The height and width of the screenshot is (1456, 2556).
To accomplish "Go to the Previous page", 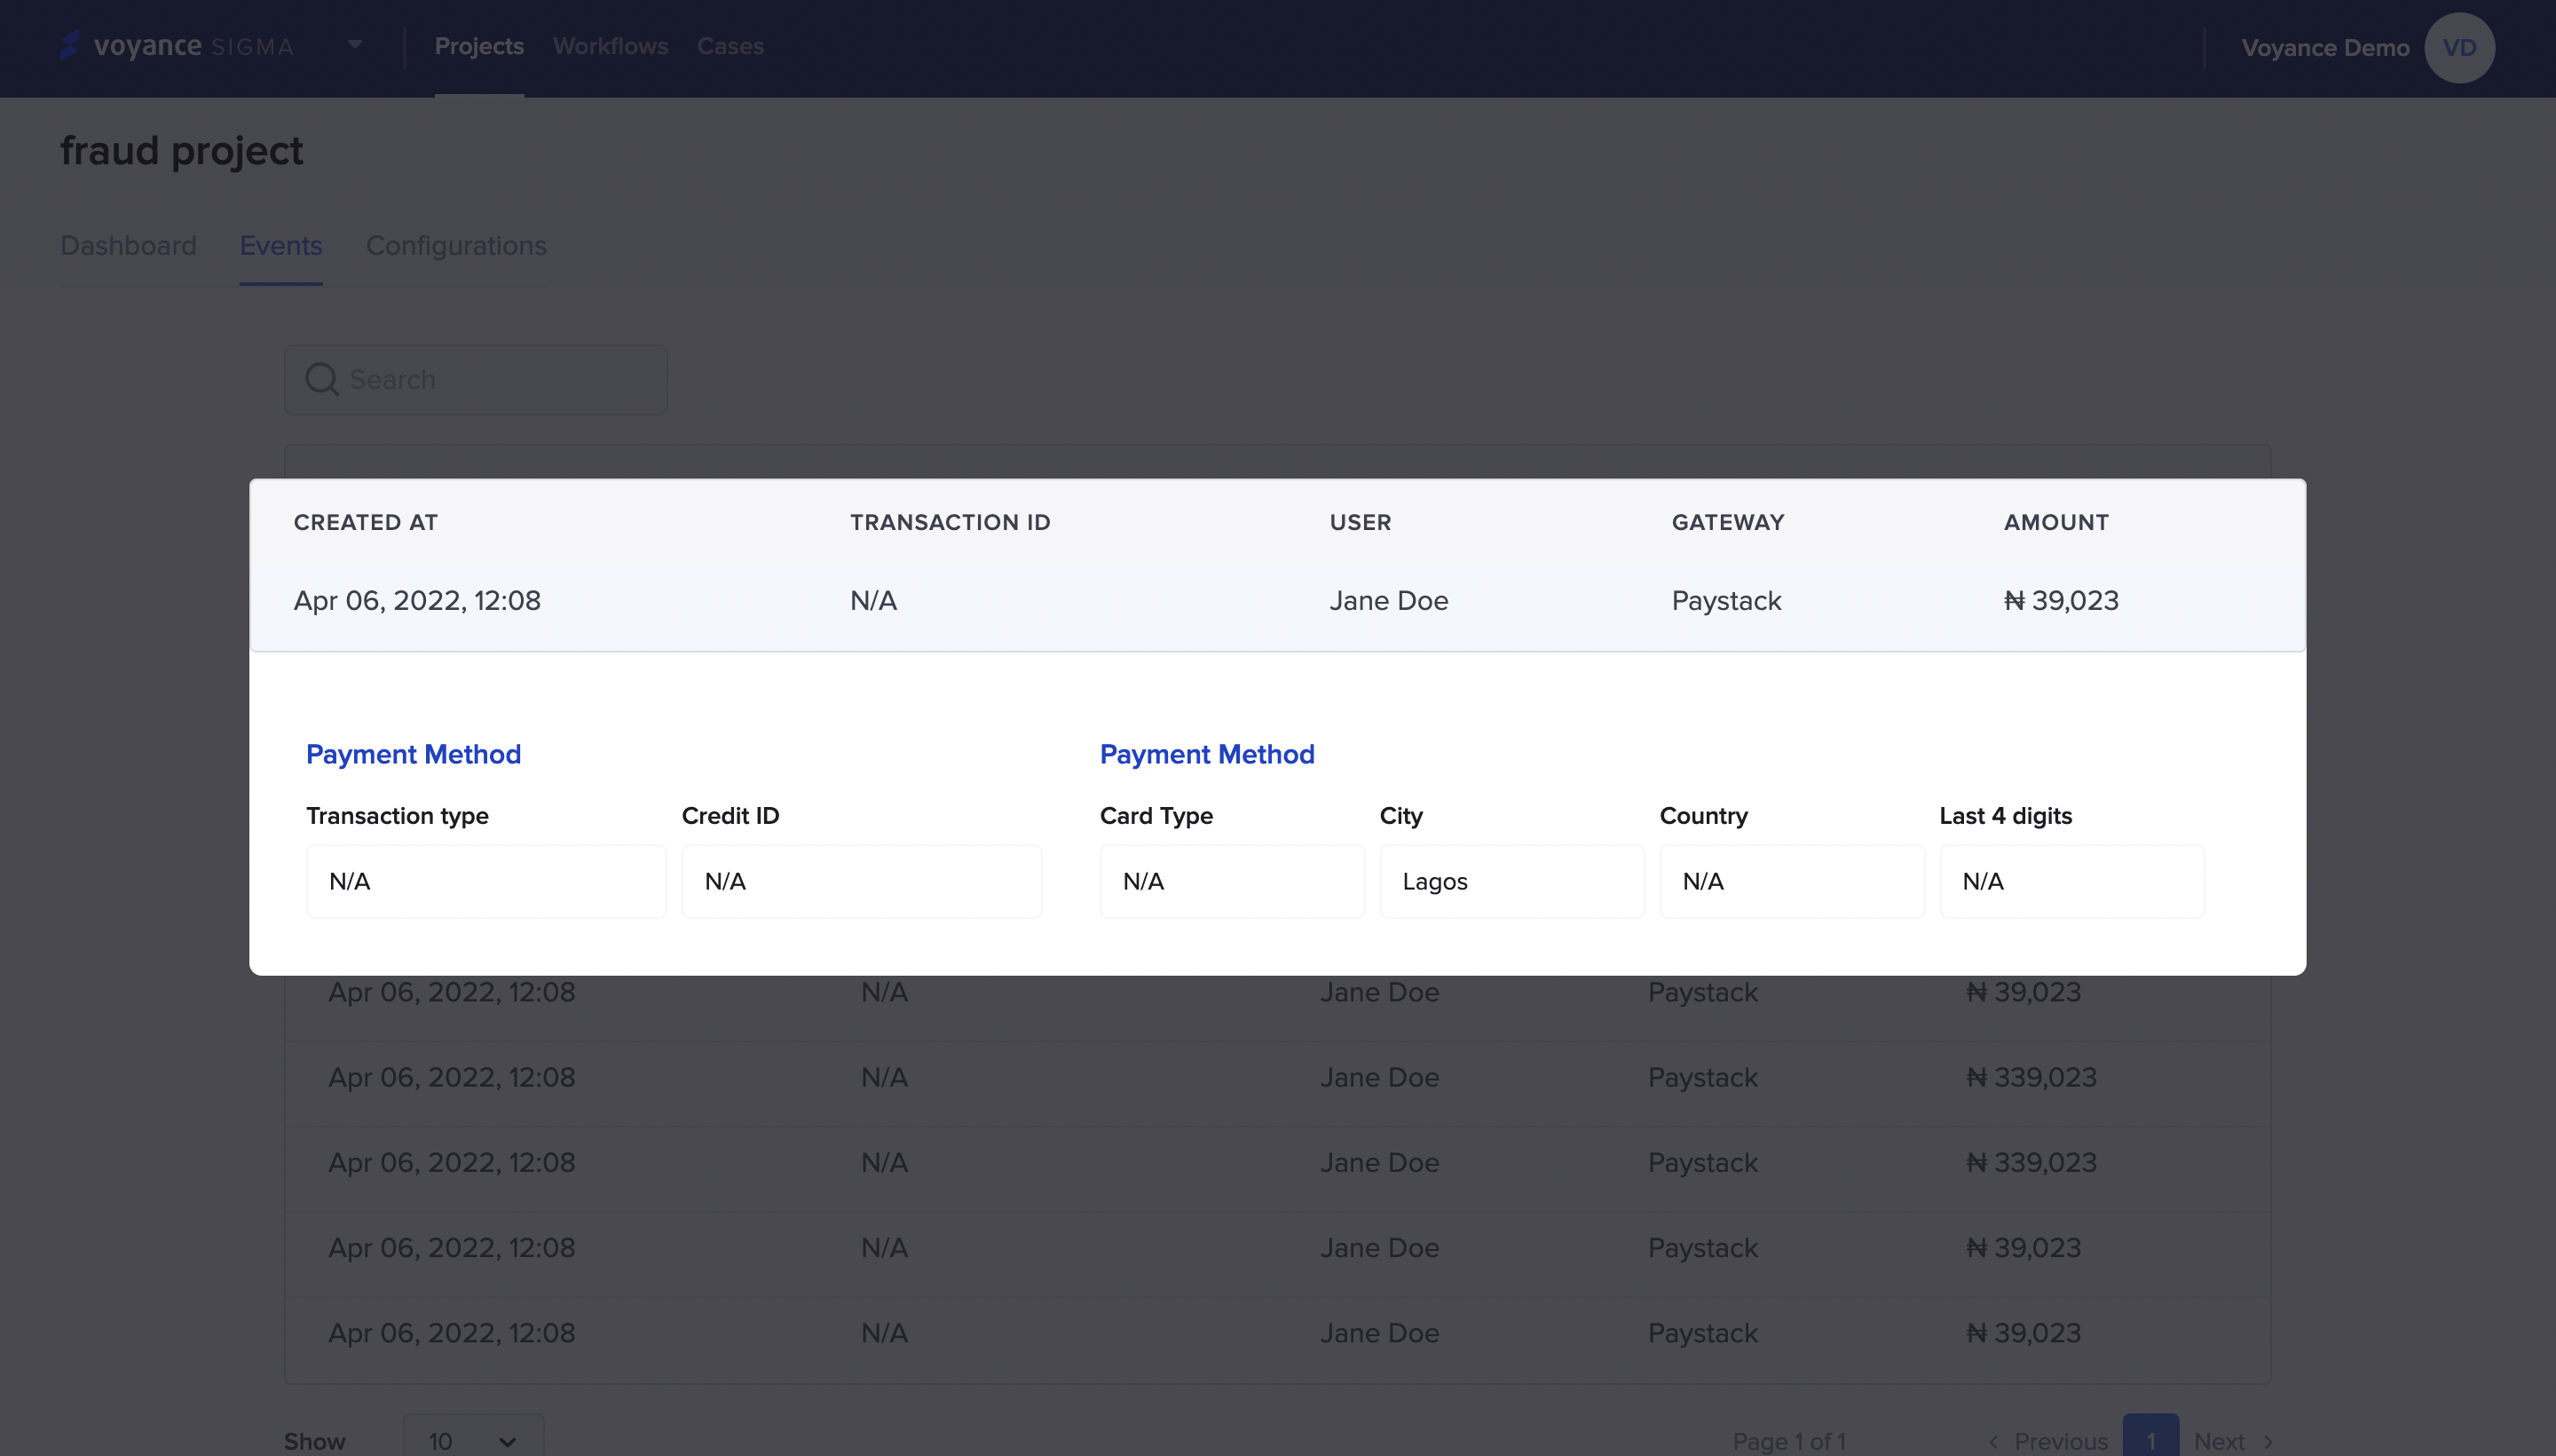I will (2048, 1441).
